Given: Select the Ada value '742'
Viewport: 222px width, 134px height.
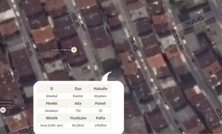Looking at the screenshot, I should coord(78,111).
